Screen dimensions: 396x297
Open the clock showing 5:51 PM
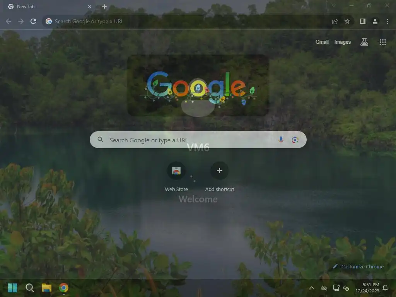click(367, 288)
